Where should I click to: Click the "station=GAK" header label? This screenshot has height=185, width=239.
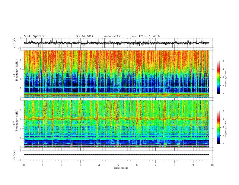[x=112, y=36]
